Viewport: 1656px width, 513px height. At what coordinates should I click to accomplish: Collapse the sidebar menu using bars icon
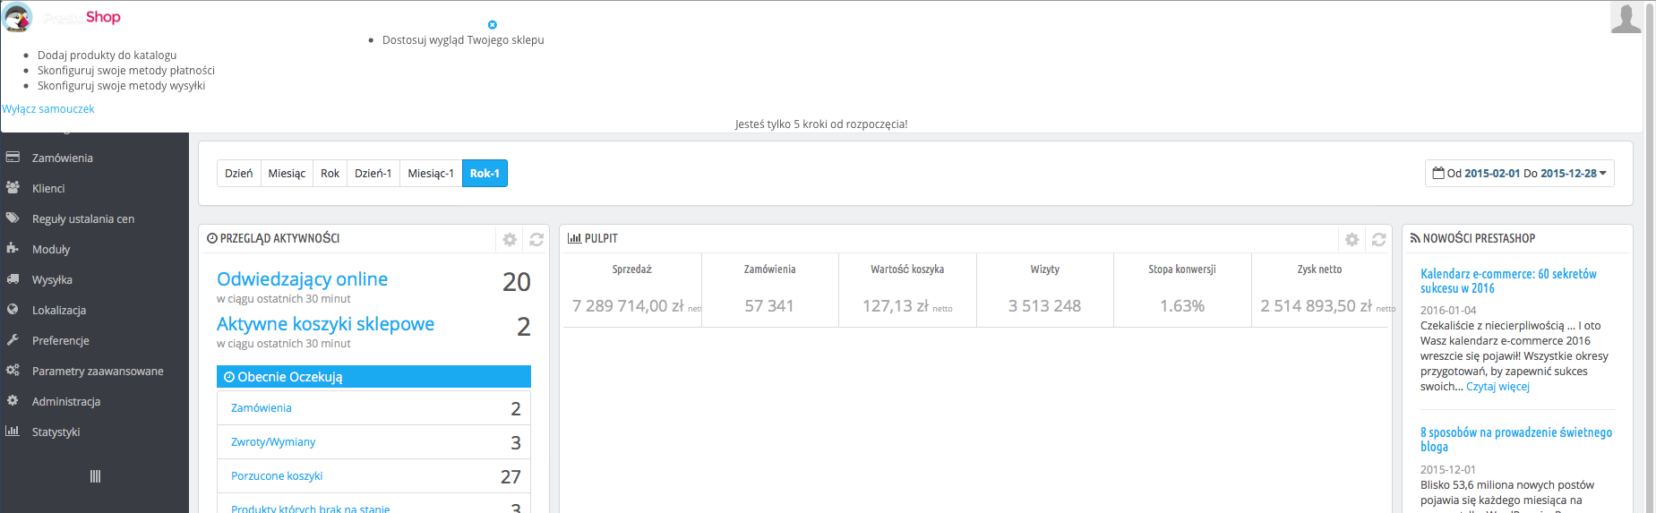point(95,476)
